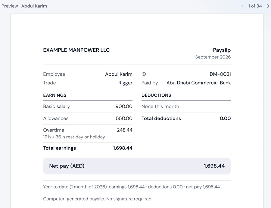The image size is (271, 208).
Task: Click the overtime amount 248.44
Action: pos(125,130)
